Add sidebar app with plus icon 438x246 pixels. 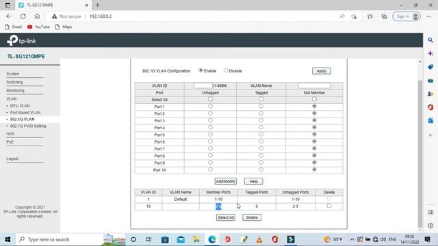tap(430, 135)
